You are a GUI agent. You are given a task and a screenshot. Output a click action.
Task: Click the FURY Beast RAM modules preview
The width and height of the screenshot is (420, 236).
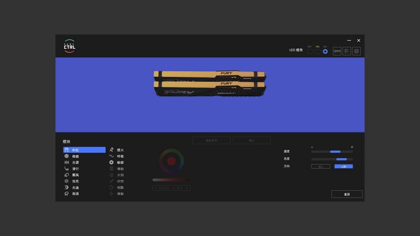(x=210, y=83)
